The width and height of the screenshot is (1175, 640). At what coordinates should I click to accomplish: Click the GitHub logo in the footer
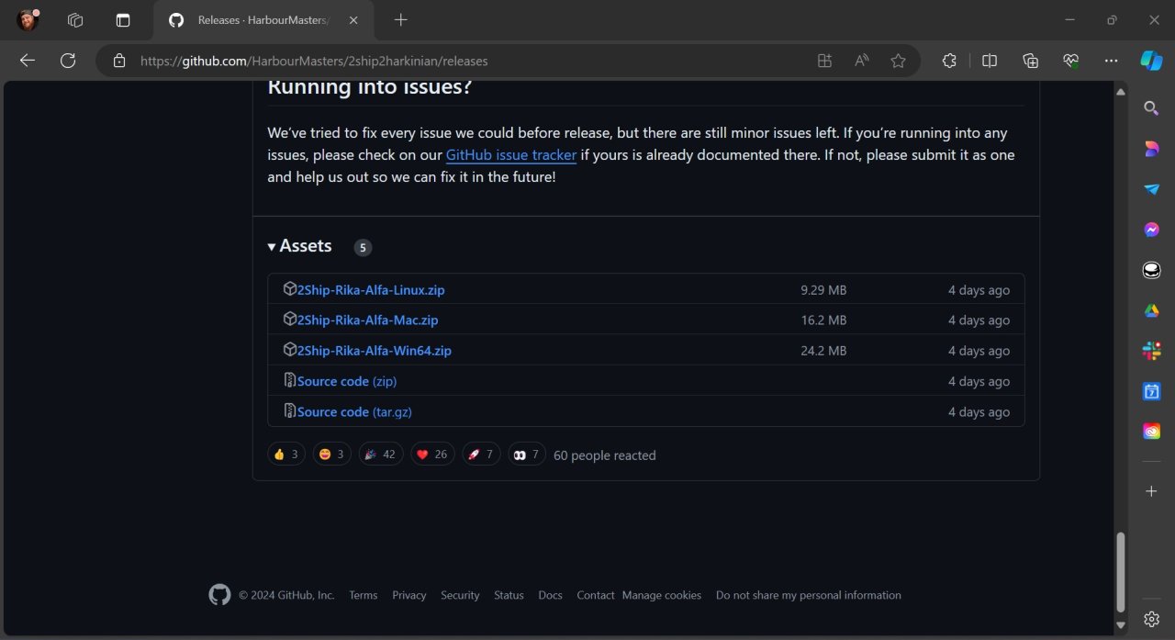219,595
